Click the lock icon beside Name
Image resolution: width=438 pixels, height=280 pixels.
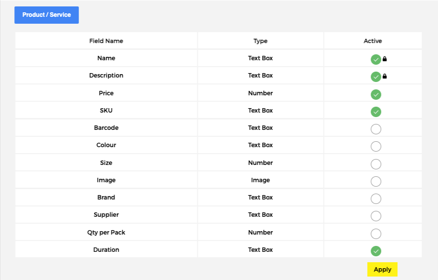tap(385, 59)
